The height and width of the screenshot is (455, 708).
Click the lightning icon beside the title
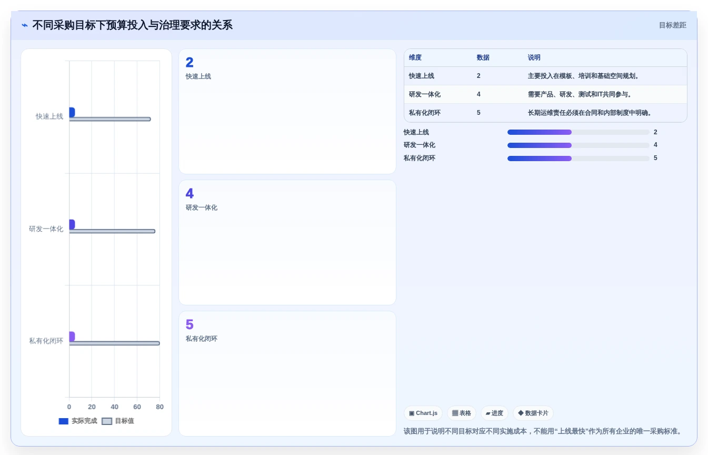tap(25, 25)
